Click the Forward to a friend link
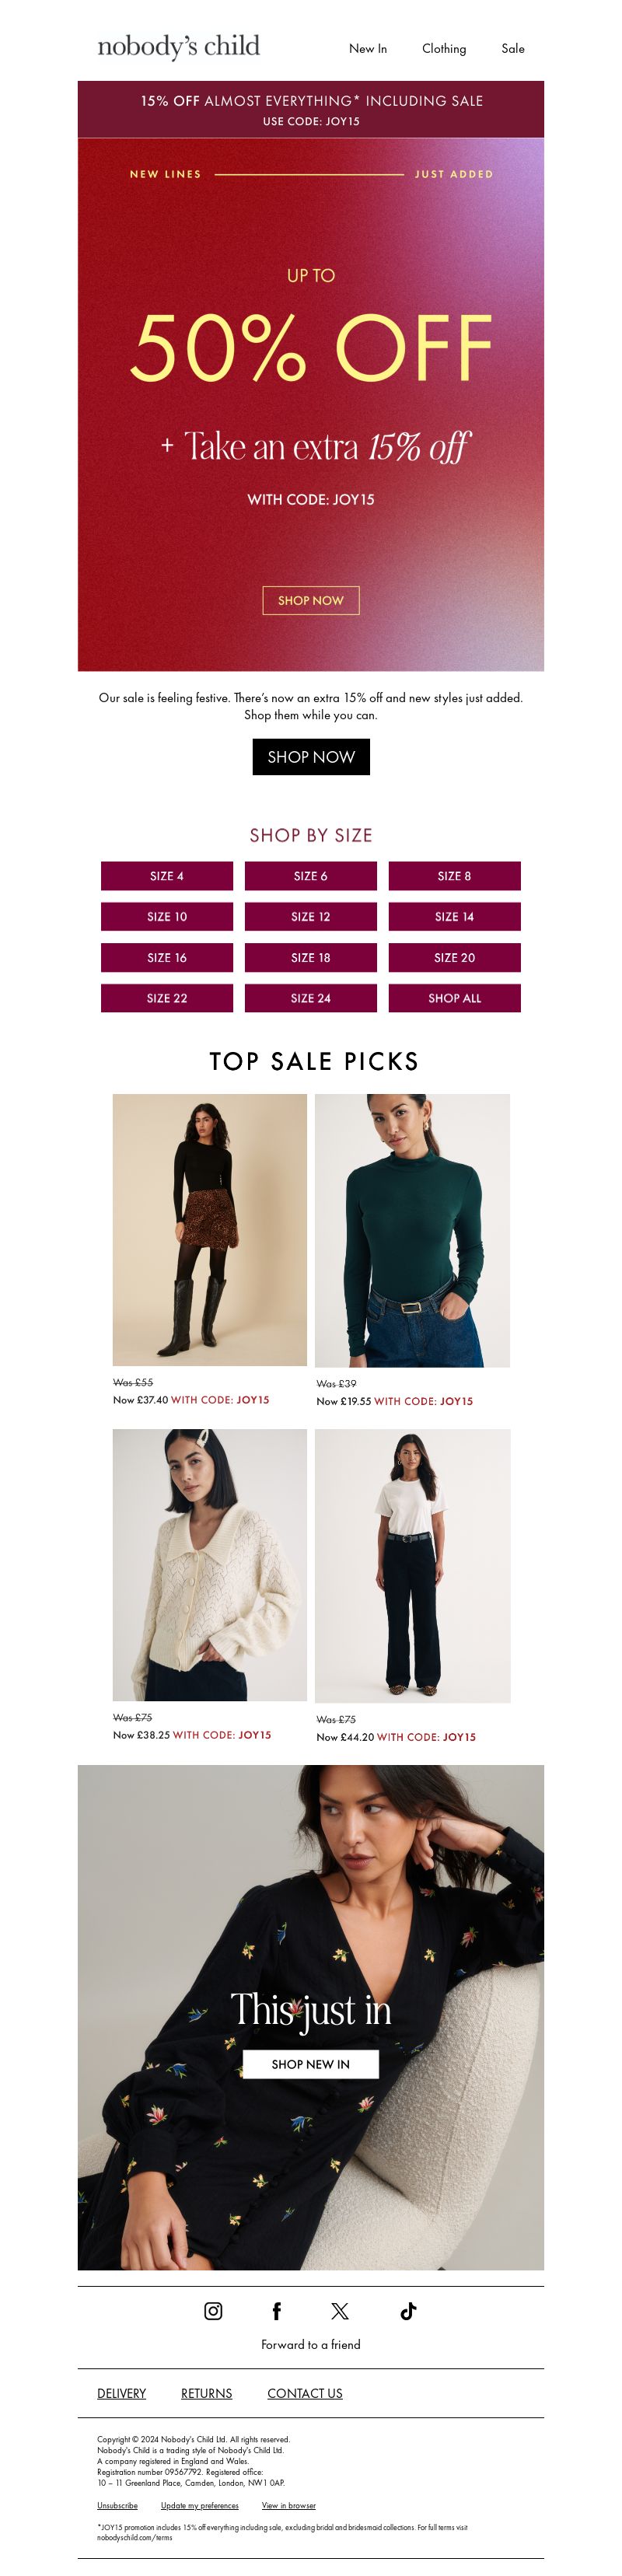 pyautogui.click(x=311, y=2344)
